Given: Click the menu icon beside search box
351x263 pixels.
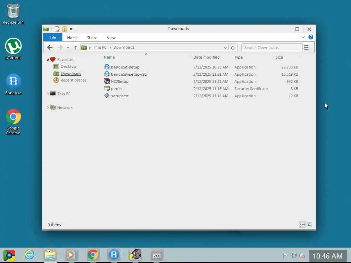Looking at the screenshot, I should click(x=306, y=47).
